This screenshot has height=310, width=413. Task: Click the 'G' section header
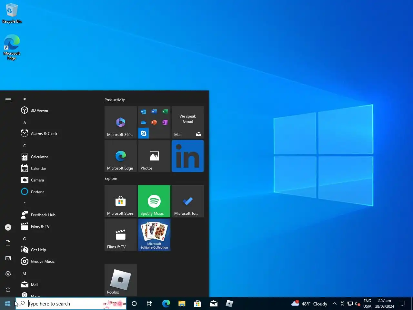pos(25,239)
